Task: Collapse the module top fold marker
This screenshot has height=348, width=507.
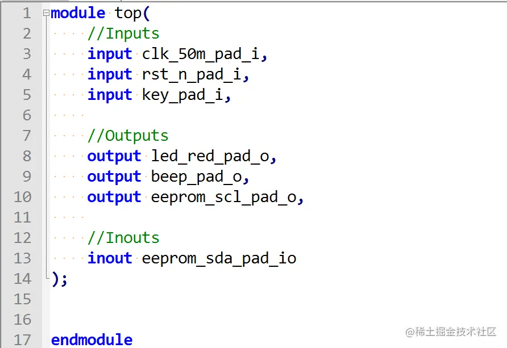Action: click(46, 13)
